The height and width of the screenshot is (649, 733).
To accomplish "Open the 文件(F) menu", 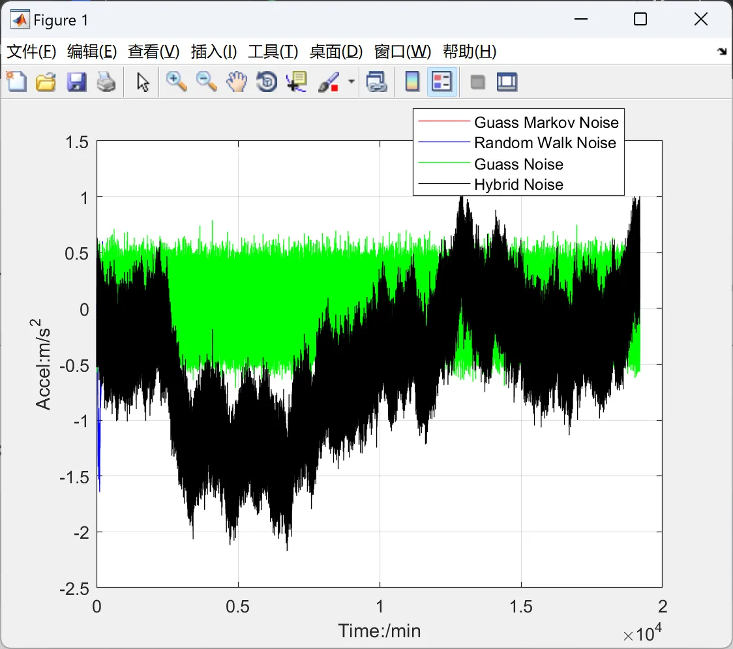I will [31, 52].
